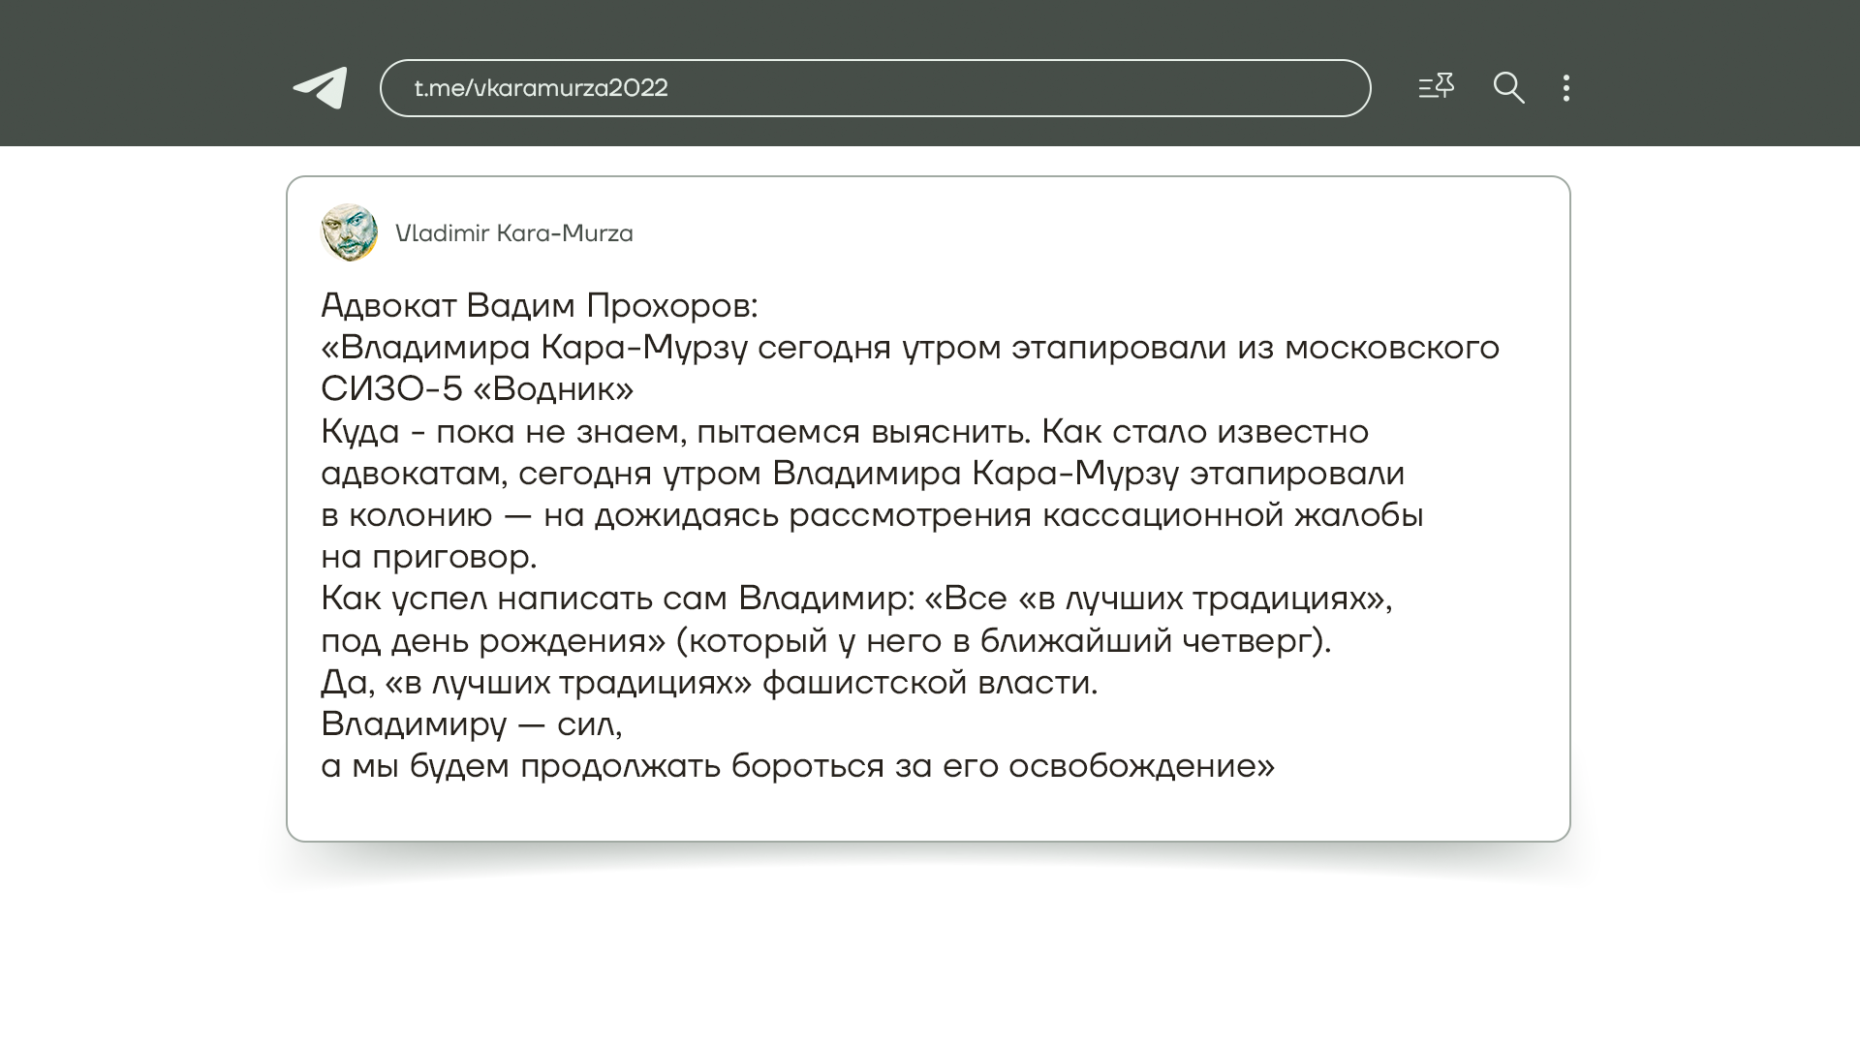Open the pinned messages list icon
This screenshot has width=1860, height=1046.
coord(1436,87)
